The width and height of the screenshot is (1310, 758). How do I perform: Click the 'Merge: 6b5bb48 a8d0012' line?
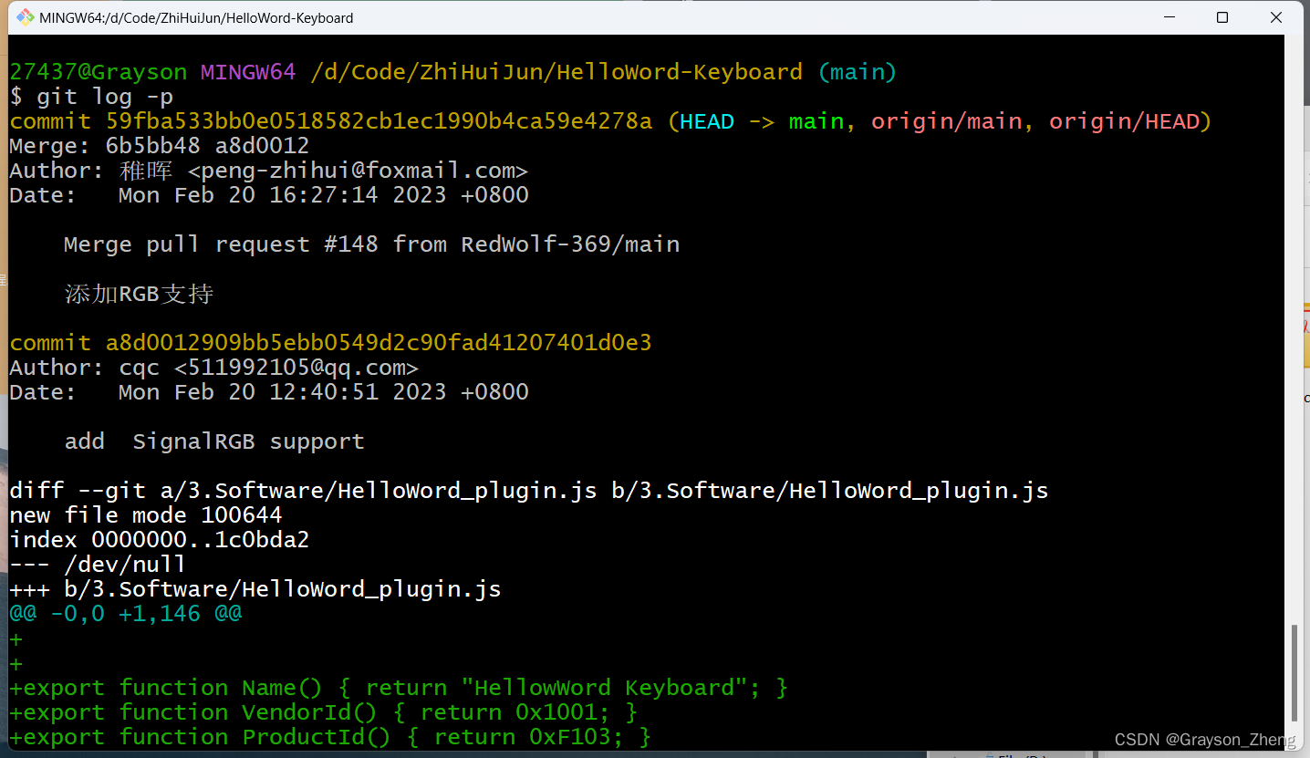(x=160, y=146)
